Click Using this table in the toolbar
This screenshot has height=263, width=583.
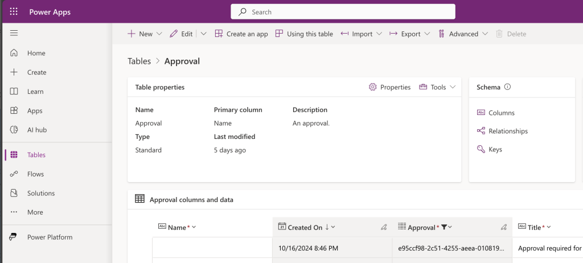coord(304,34)
